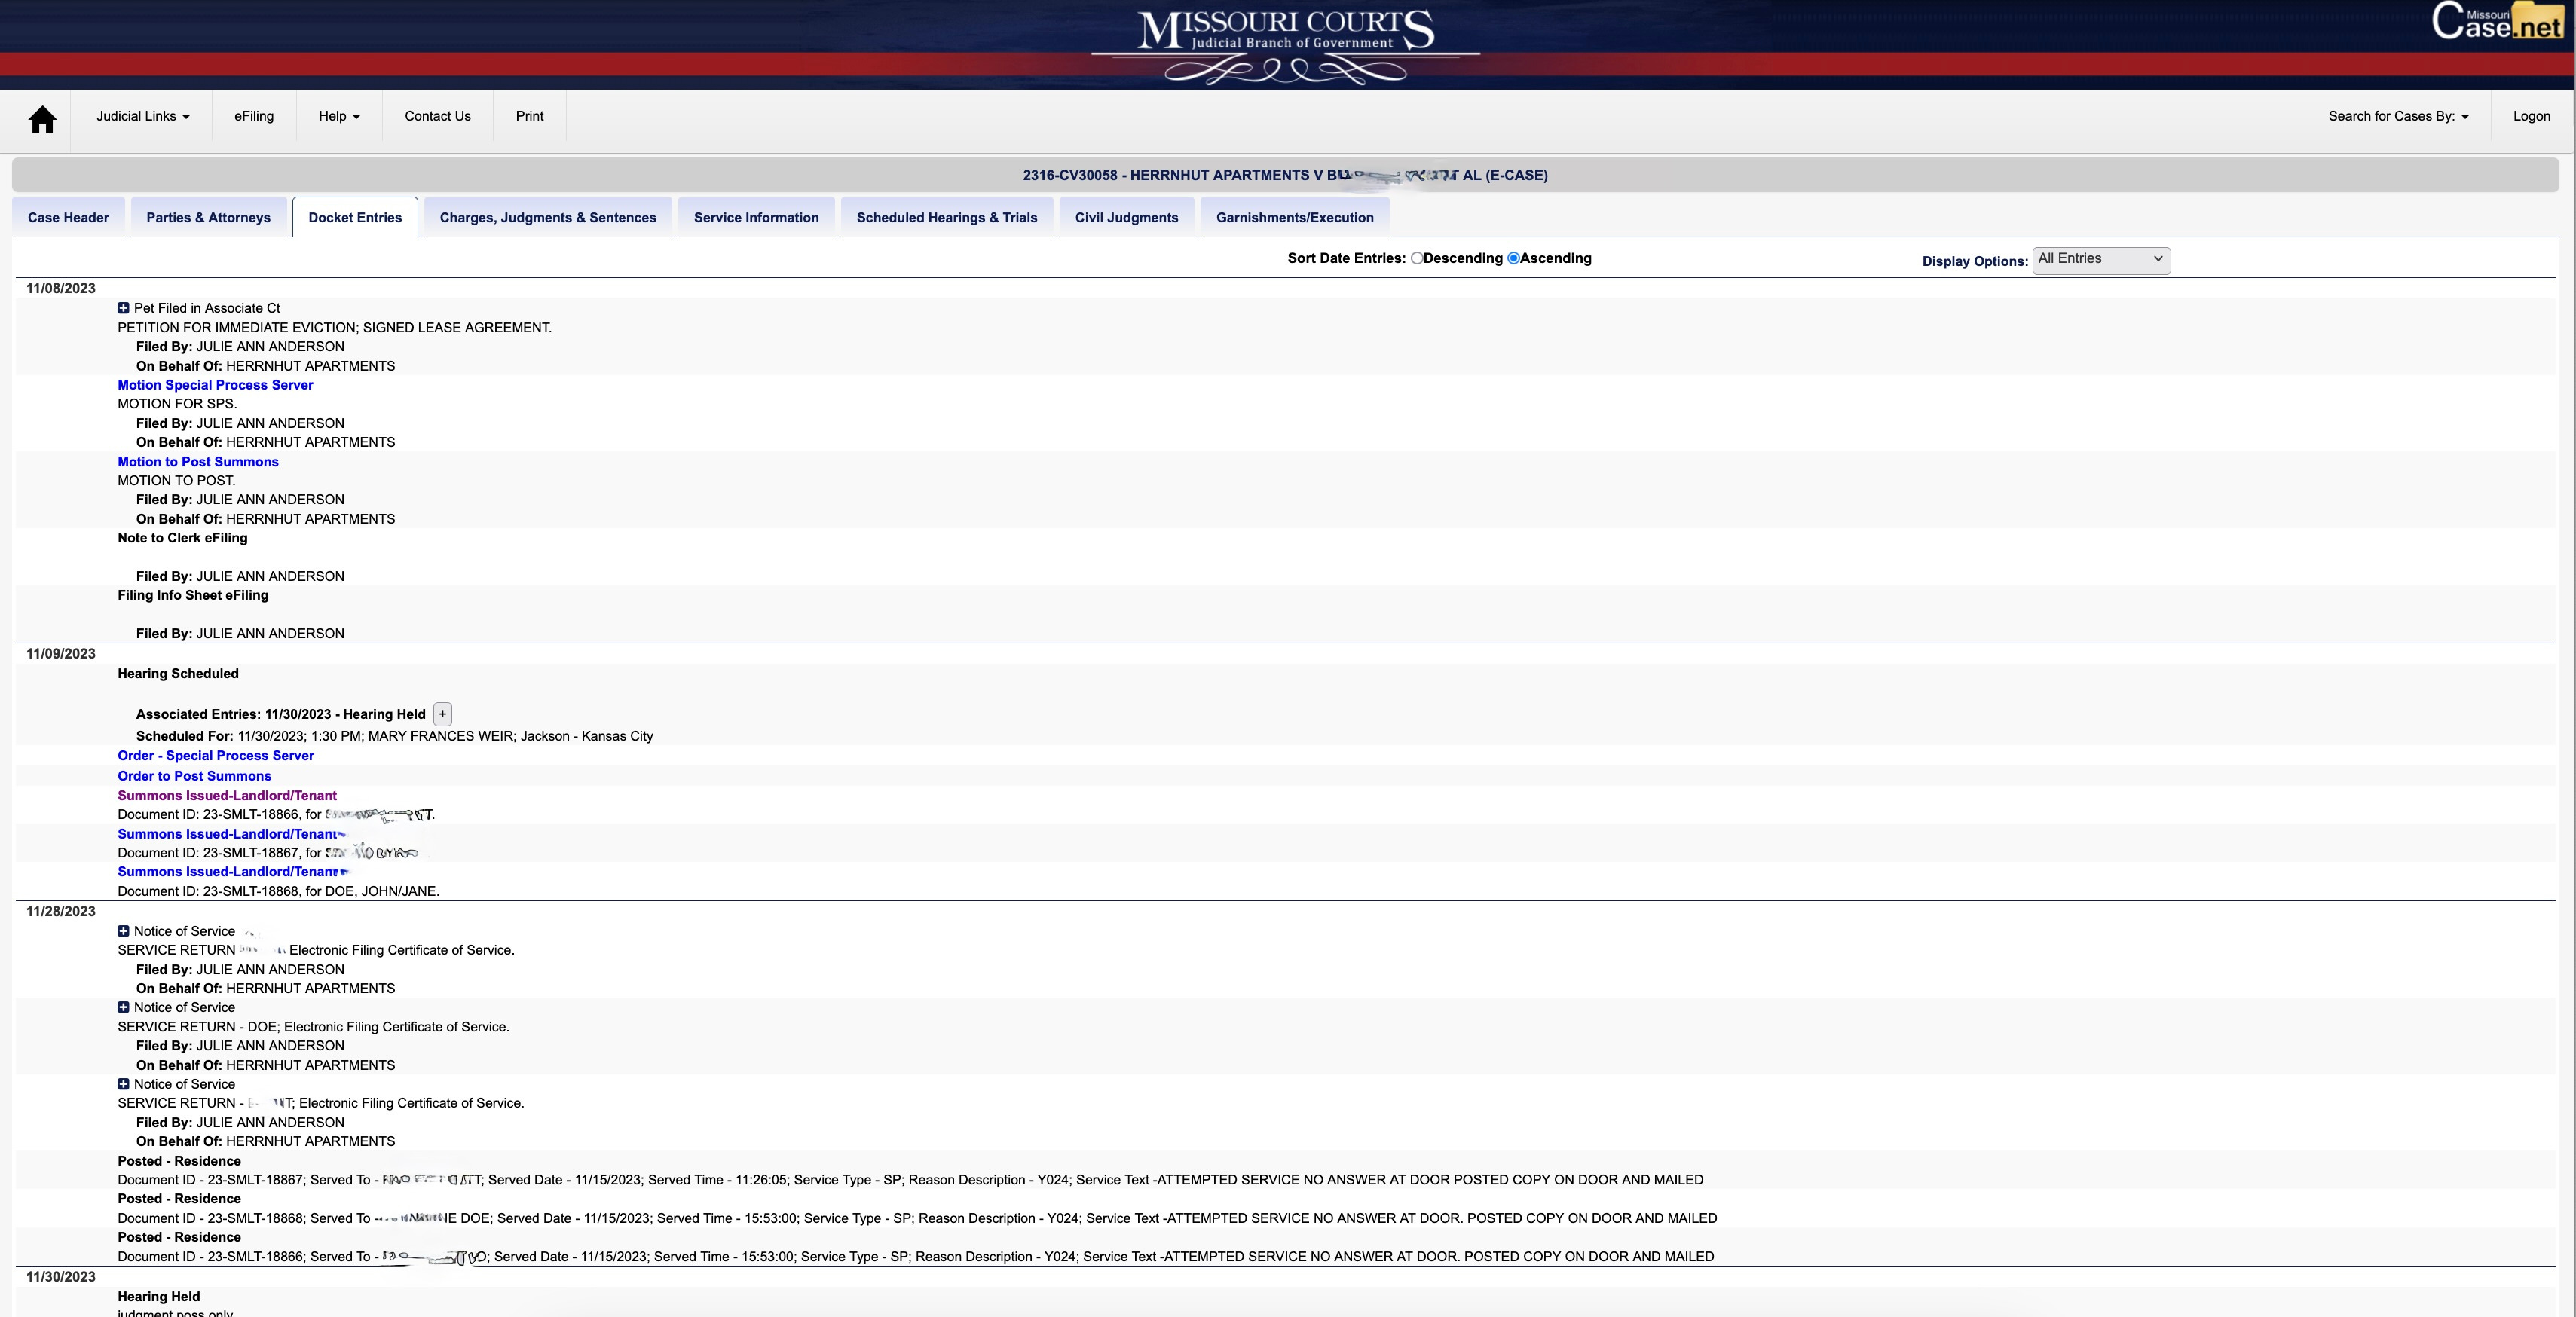
Task: Click the Scheduled For 11/30/2023 line
Action: (x=394, y=736)
